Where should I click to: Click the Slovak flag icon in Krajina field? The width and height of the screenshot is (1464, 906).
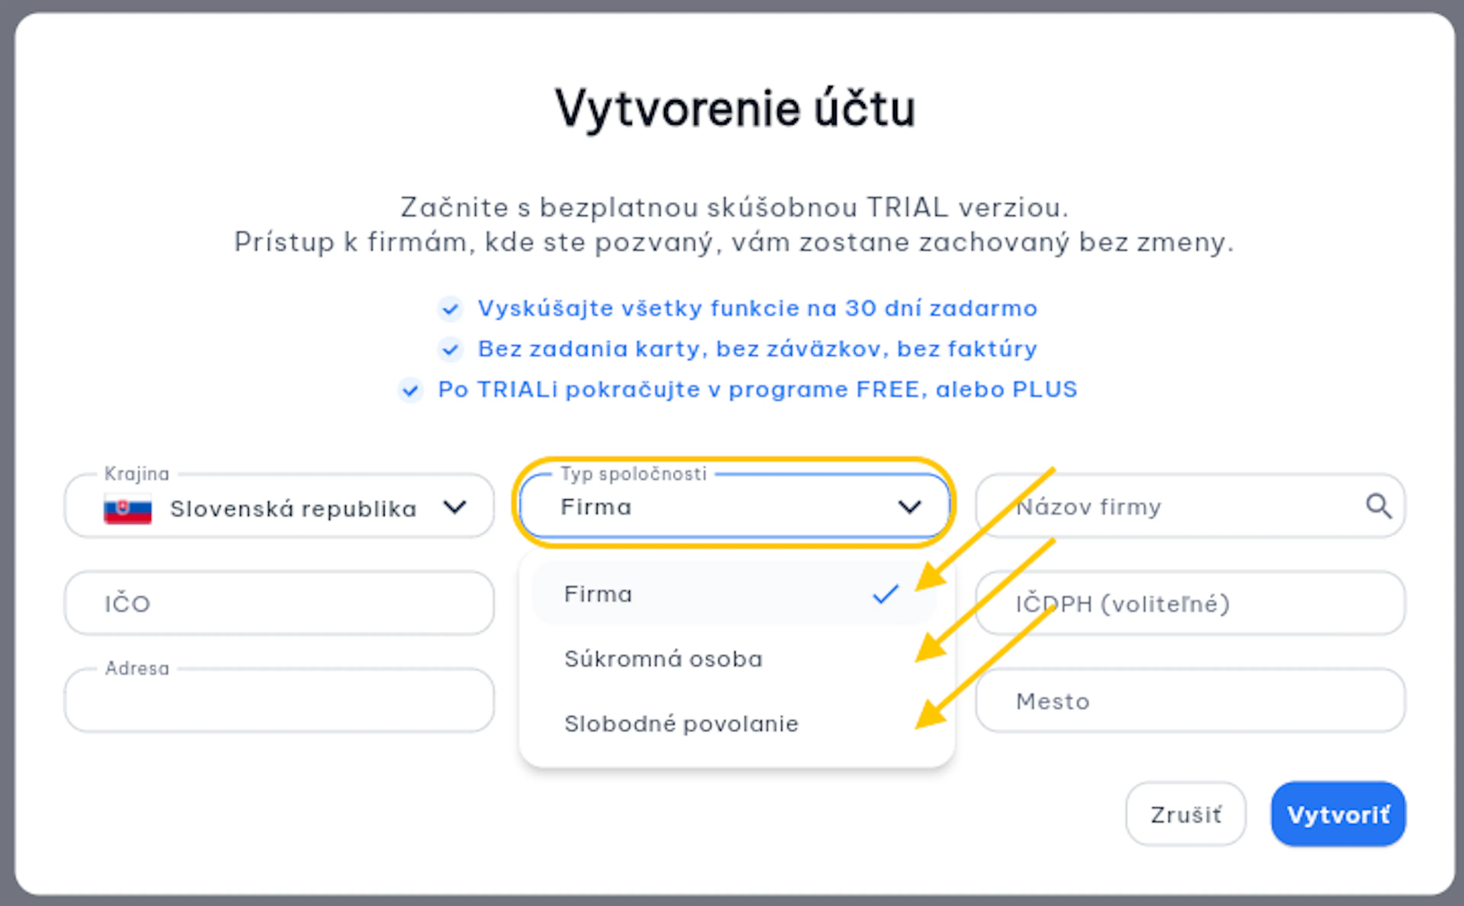pyautogui.click(x=128, y=509)
